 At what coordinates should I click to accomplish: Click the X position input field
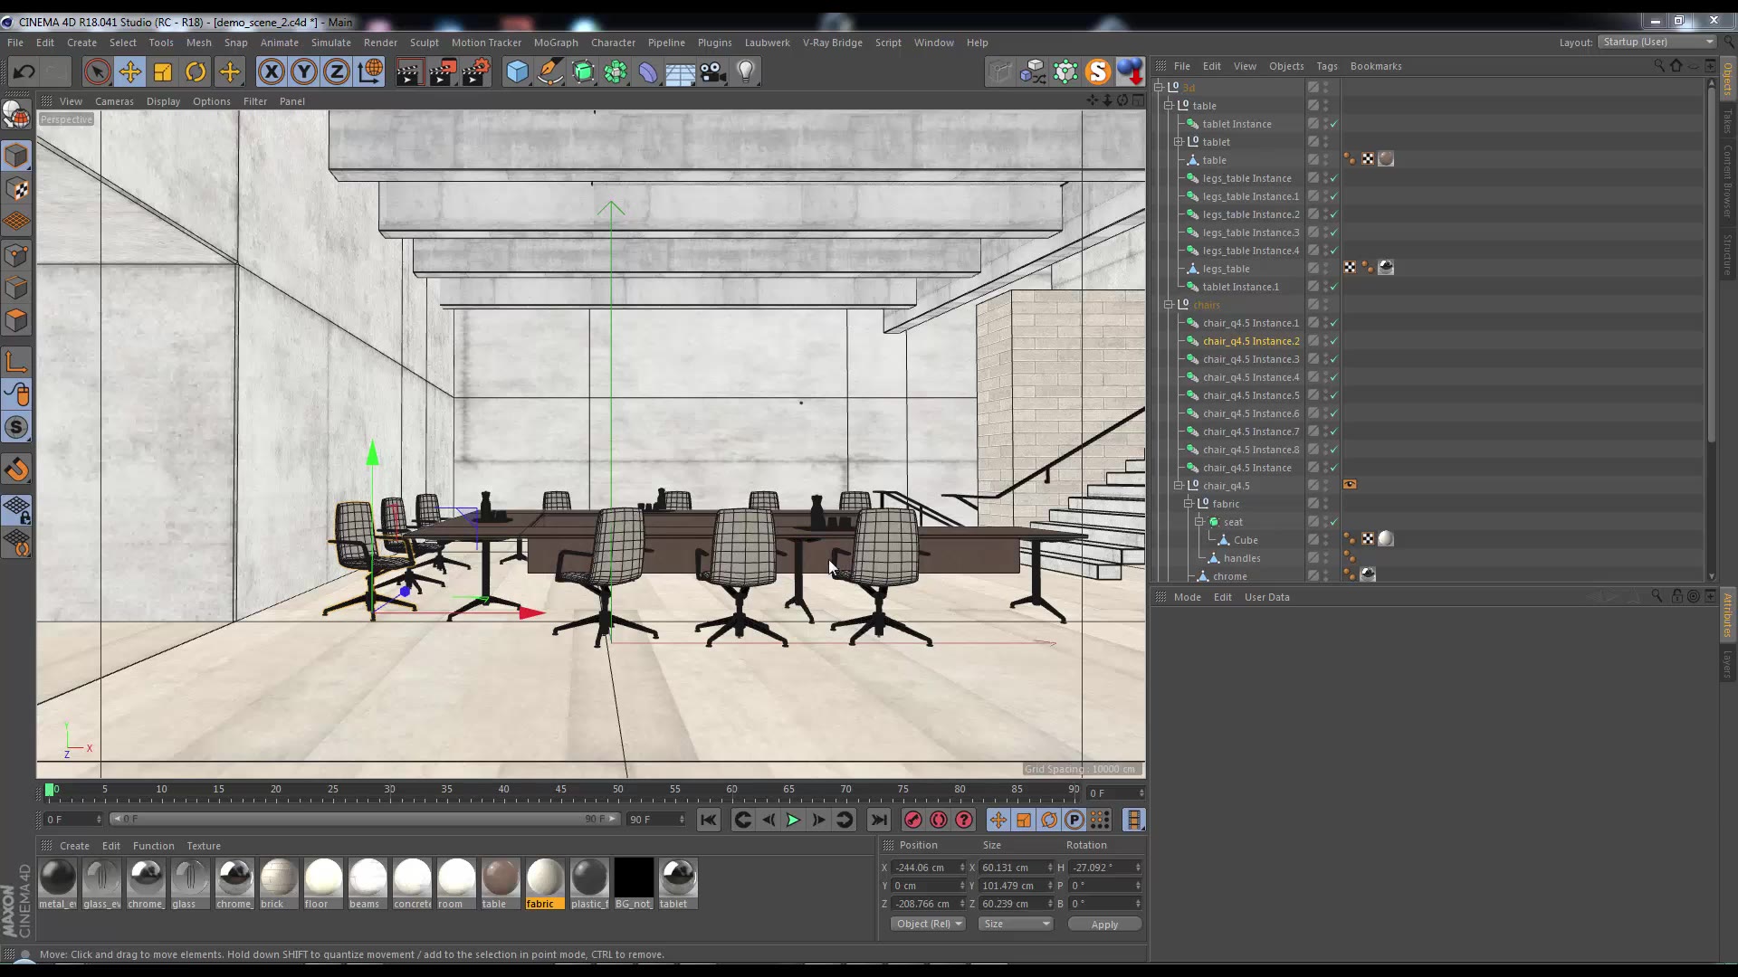[x=923, y=868]
